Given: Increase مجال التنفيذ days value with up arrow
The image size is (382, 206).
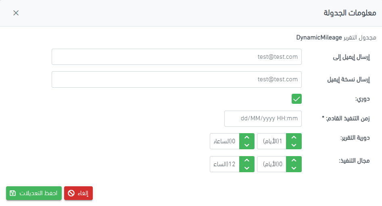Looking at the screenshot, I should tap(294, 161).
